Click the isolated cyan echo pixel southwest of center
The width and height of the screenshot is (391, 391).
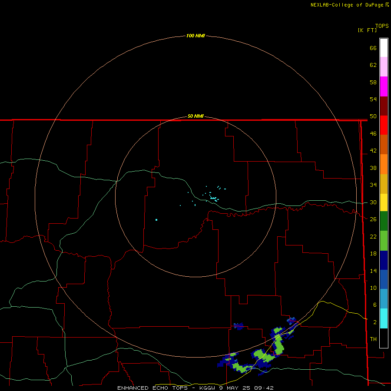coord(156,220)
